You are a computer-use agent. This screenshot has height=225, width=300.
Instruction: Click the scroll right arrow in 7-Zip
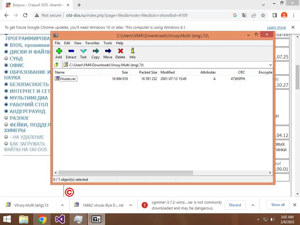pyautogui.click(x=270, y=173)
